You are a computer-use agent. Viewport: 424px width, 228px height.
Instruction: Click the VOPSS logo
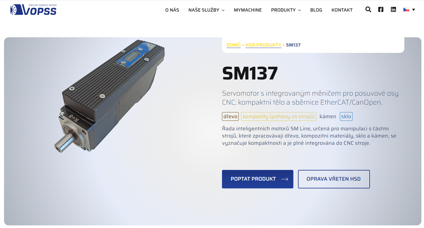(x=33, y=10)
